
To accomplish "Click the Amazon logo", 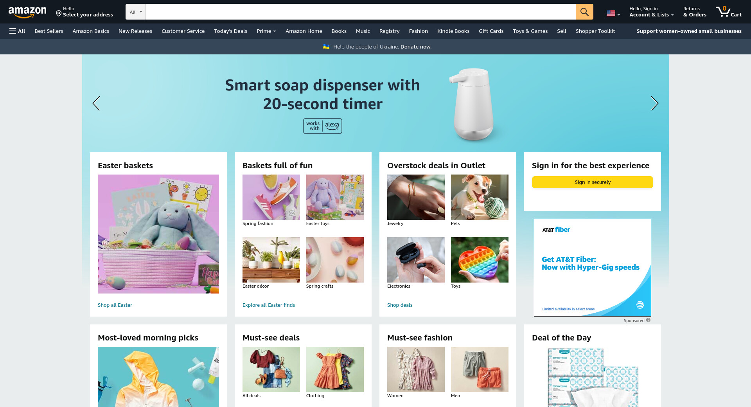I will coord(27,12).
